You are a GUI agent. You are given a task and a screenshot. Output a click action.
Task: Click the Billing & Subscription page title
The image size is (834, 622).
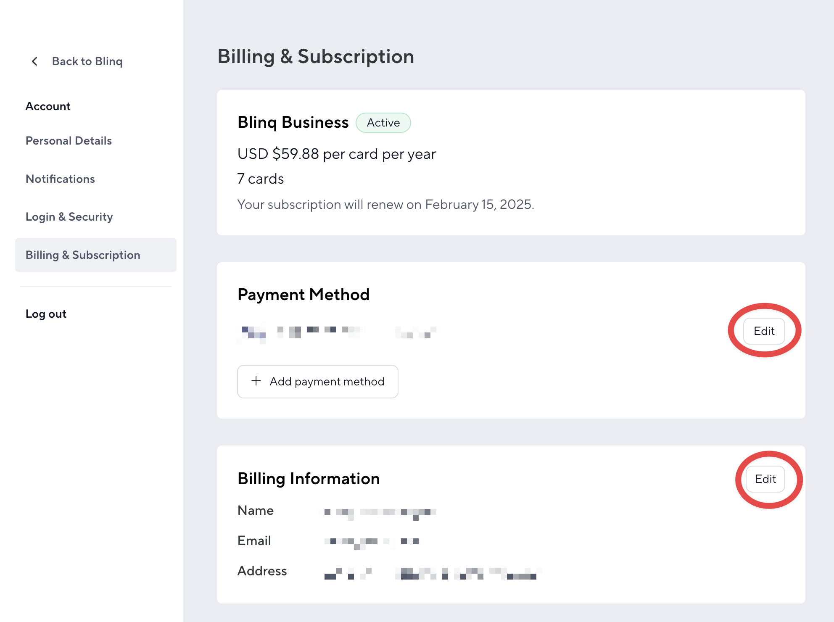pos(316,57)
